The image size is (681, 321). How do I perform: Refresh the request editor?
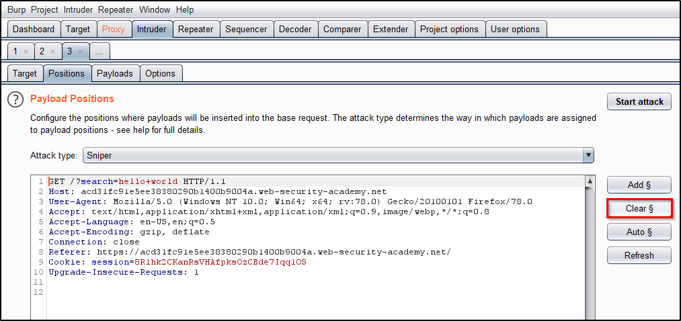click(x=639, y=255)
